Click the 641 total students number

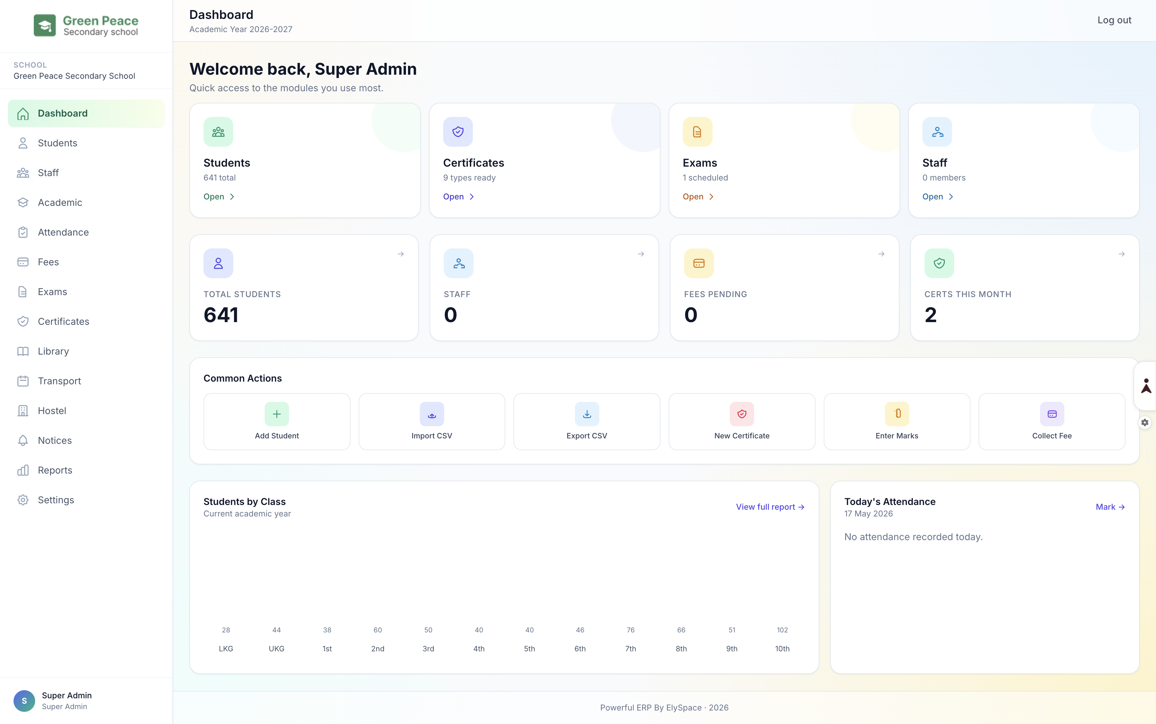(221, 315)
